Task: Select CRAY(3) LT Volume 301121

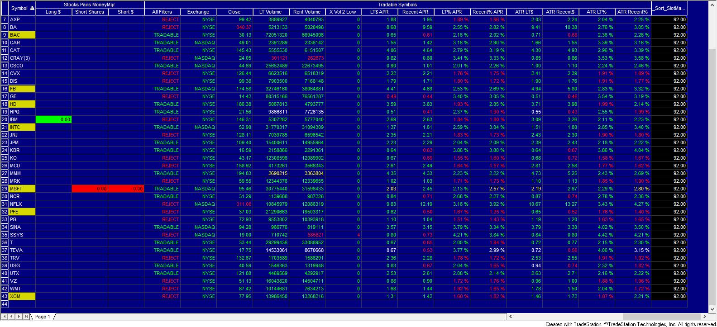Action: click(271, 58)
